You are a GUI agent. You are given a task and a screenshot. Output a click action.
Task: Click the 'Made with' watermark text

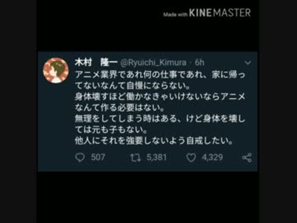tap(175, 15)
